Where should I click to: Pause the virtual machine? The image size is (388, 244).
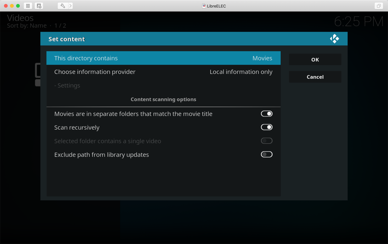[28, 6]
